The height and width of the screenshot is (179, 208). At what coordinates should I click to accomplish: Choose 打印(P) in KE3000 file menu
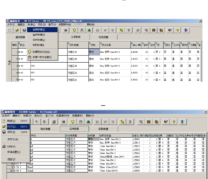tap(15, 146)
